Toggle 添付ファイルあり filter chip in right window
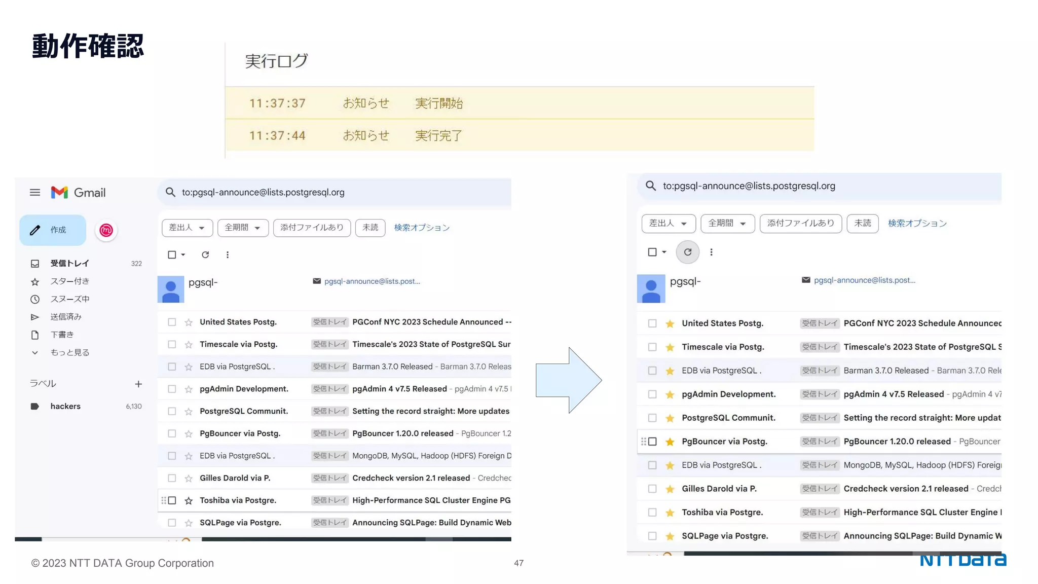 click(801, 223)
